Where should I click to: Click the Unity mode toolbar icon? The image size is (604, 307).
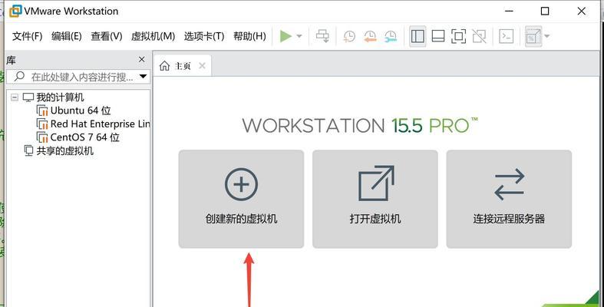click(479, 36)
